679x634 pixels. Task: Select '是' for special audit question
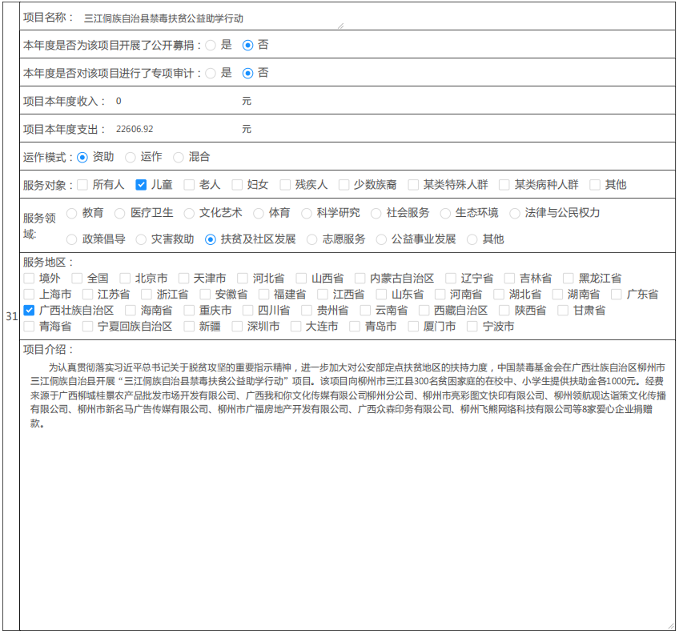coord(211,73)
